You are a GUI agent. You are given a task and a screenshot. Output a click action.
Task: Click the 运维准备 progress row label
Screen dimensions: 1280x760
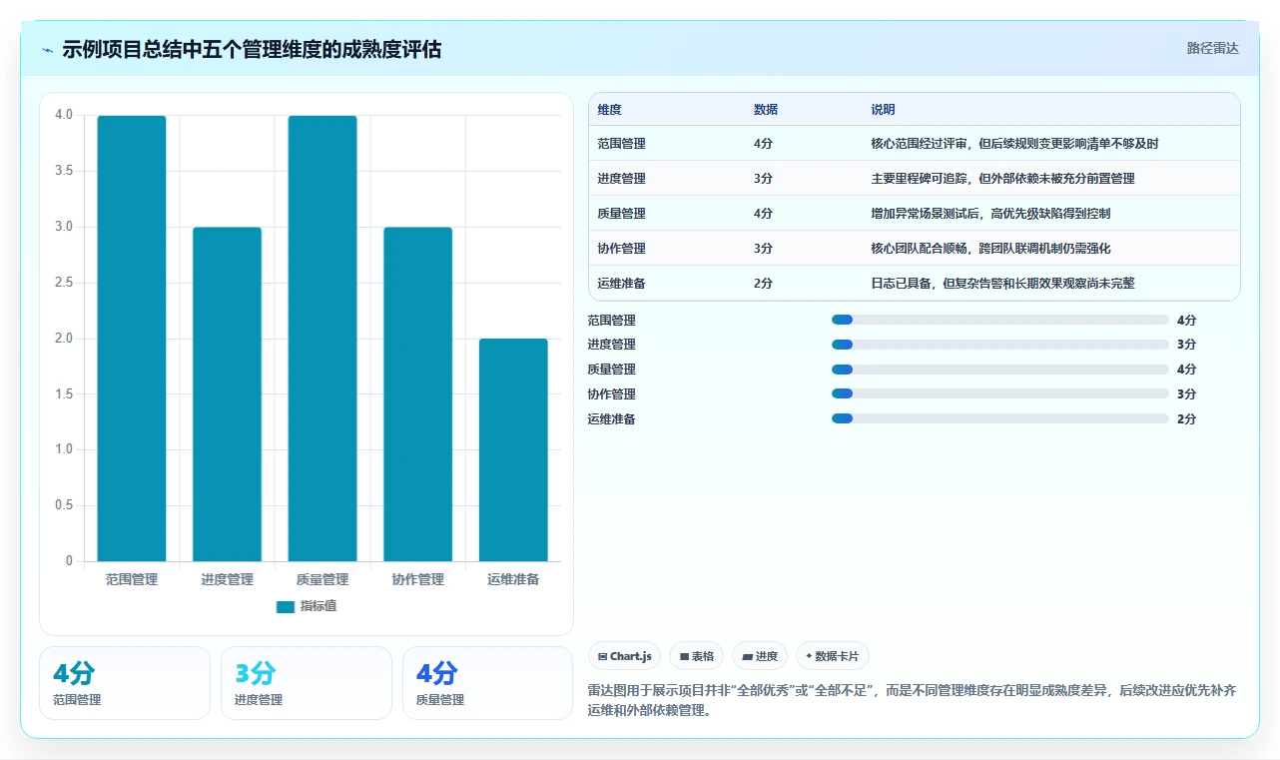coord(611,419)
